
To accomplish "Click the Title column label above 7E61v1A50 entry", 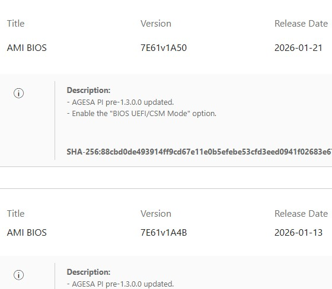I will coord(15,24).
